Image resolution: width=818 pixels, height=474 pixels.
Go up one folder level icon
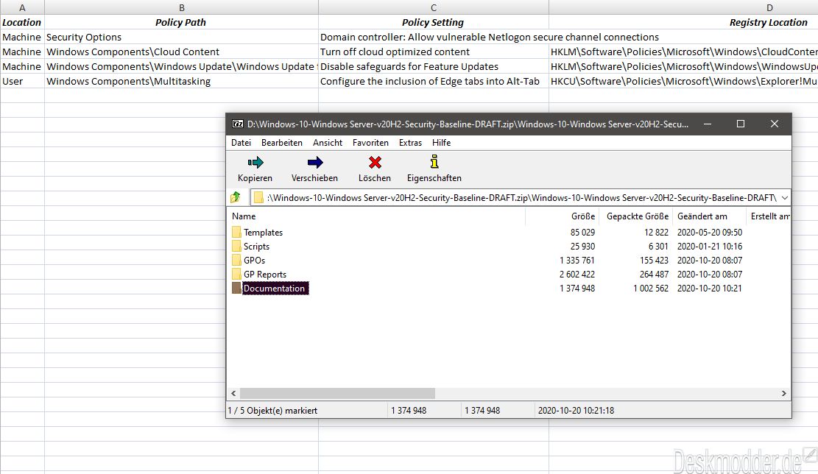(x=236, y=197)
